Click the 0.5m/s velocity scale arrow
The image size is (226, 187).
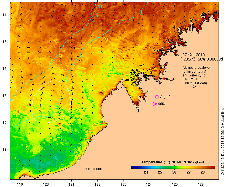(191, 87)
